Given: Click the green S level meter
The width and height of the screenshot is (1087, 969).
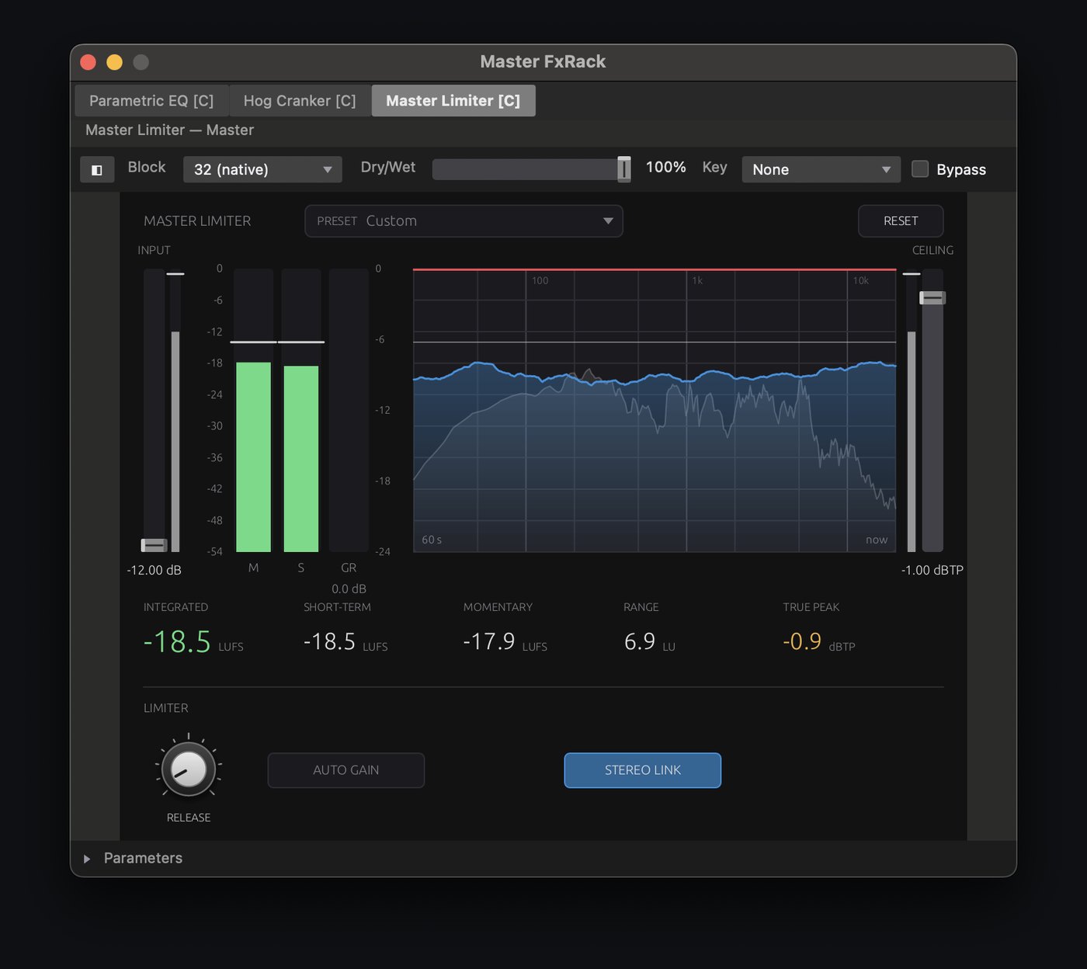Looking at the screenshot, I should (301, 458).
